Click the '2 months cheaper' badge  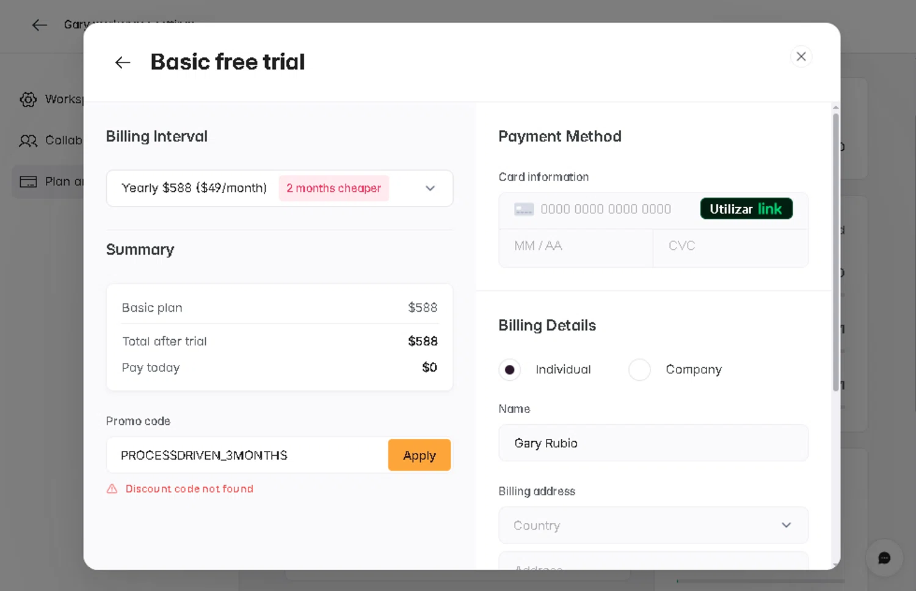click(334, 188)
